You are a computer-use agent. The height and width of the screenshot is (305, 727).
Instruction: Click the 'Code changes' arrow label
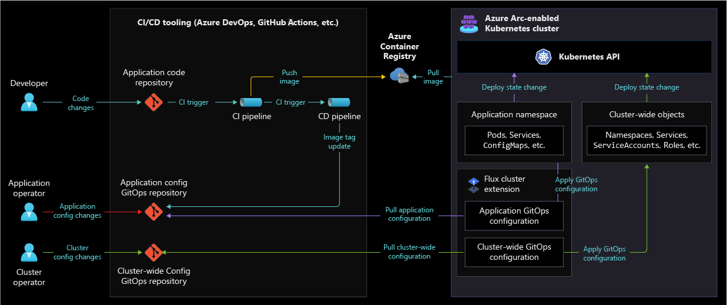(x=81, y=103)
